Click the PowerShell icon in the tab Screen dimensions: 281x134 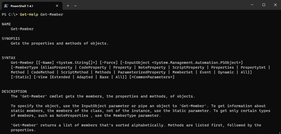(6, 6)
